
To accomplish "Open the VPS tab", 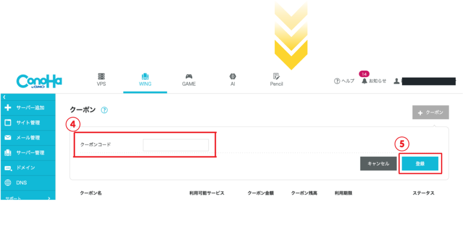I will coord(101,80).
